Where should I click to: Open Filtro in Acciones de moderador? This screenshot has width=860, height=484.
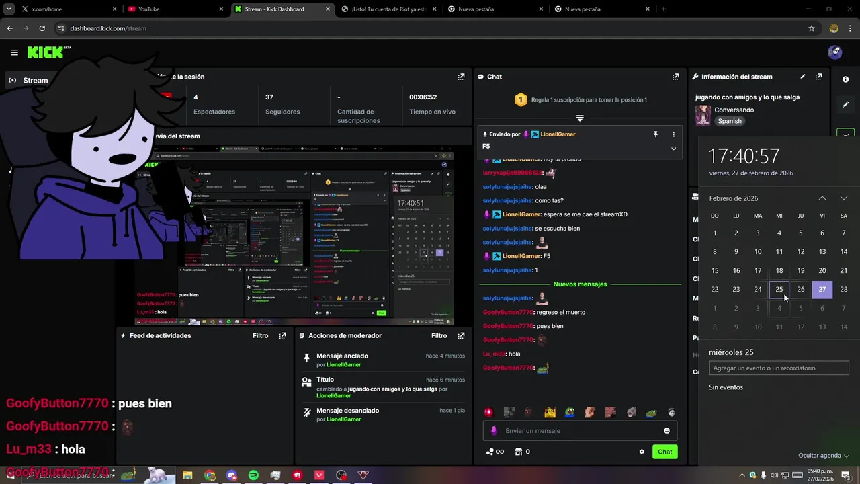(x=439, y=335)
